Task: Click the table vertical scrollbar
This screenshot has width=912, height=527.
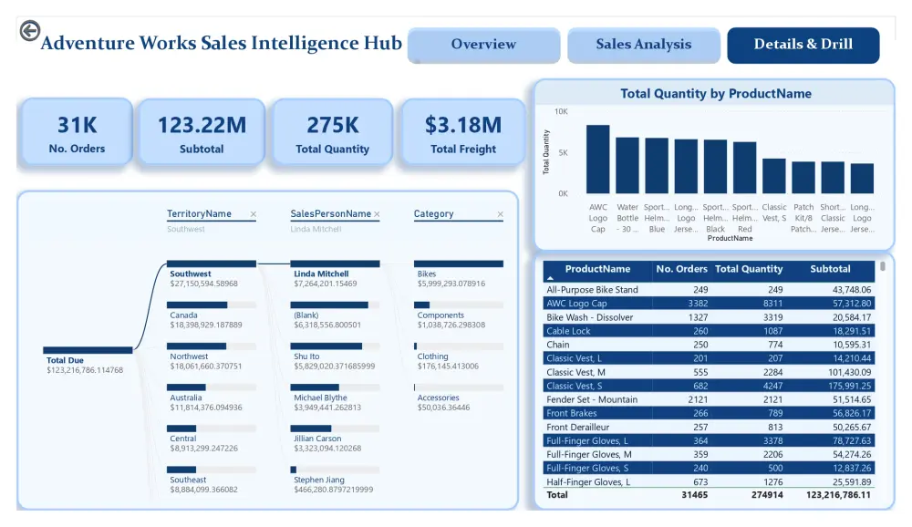Action: click(882, 266)
